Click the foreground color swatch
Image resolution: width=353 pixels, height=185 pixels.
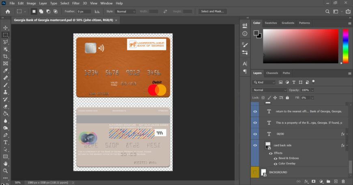[256, 33]
